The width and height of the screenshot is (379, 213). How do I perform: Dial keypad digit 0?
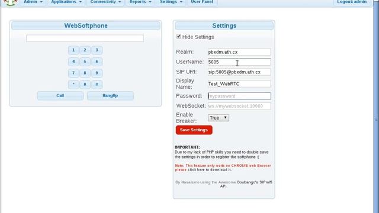pos(85,85)
